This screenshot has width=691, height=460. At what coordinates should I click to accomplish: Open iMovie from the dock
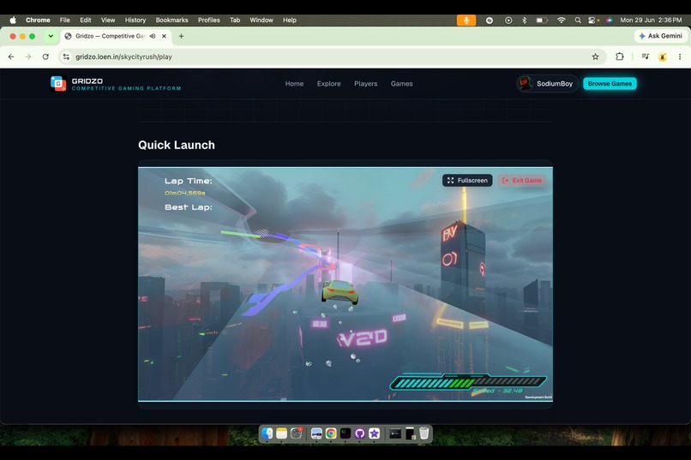coord(374,433)
